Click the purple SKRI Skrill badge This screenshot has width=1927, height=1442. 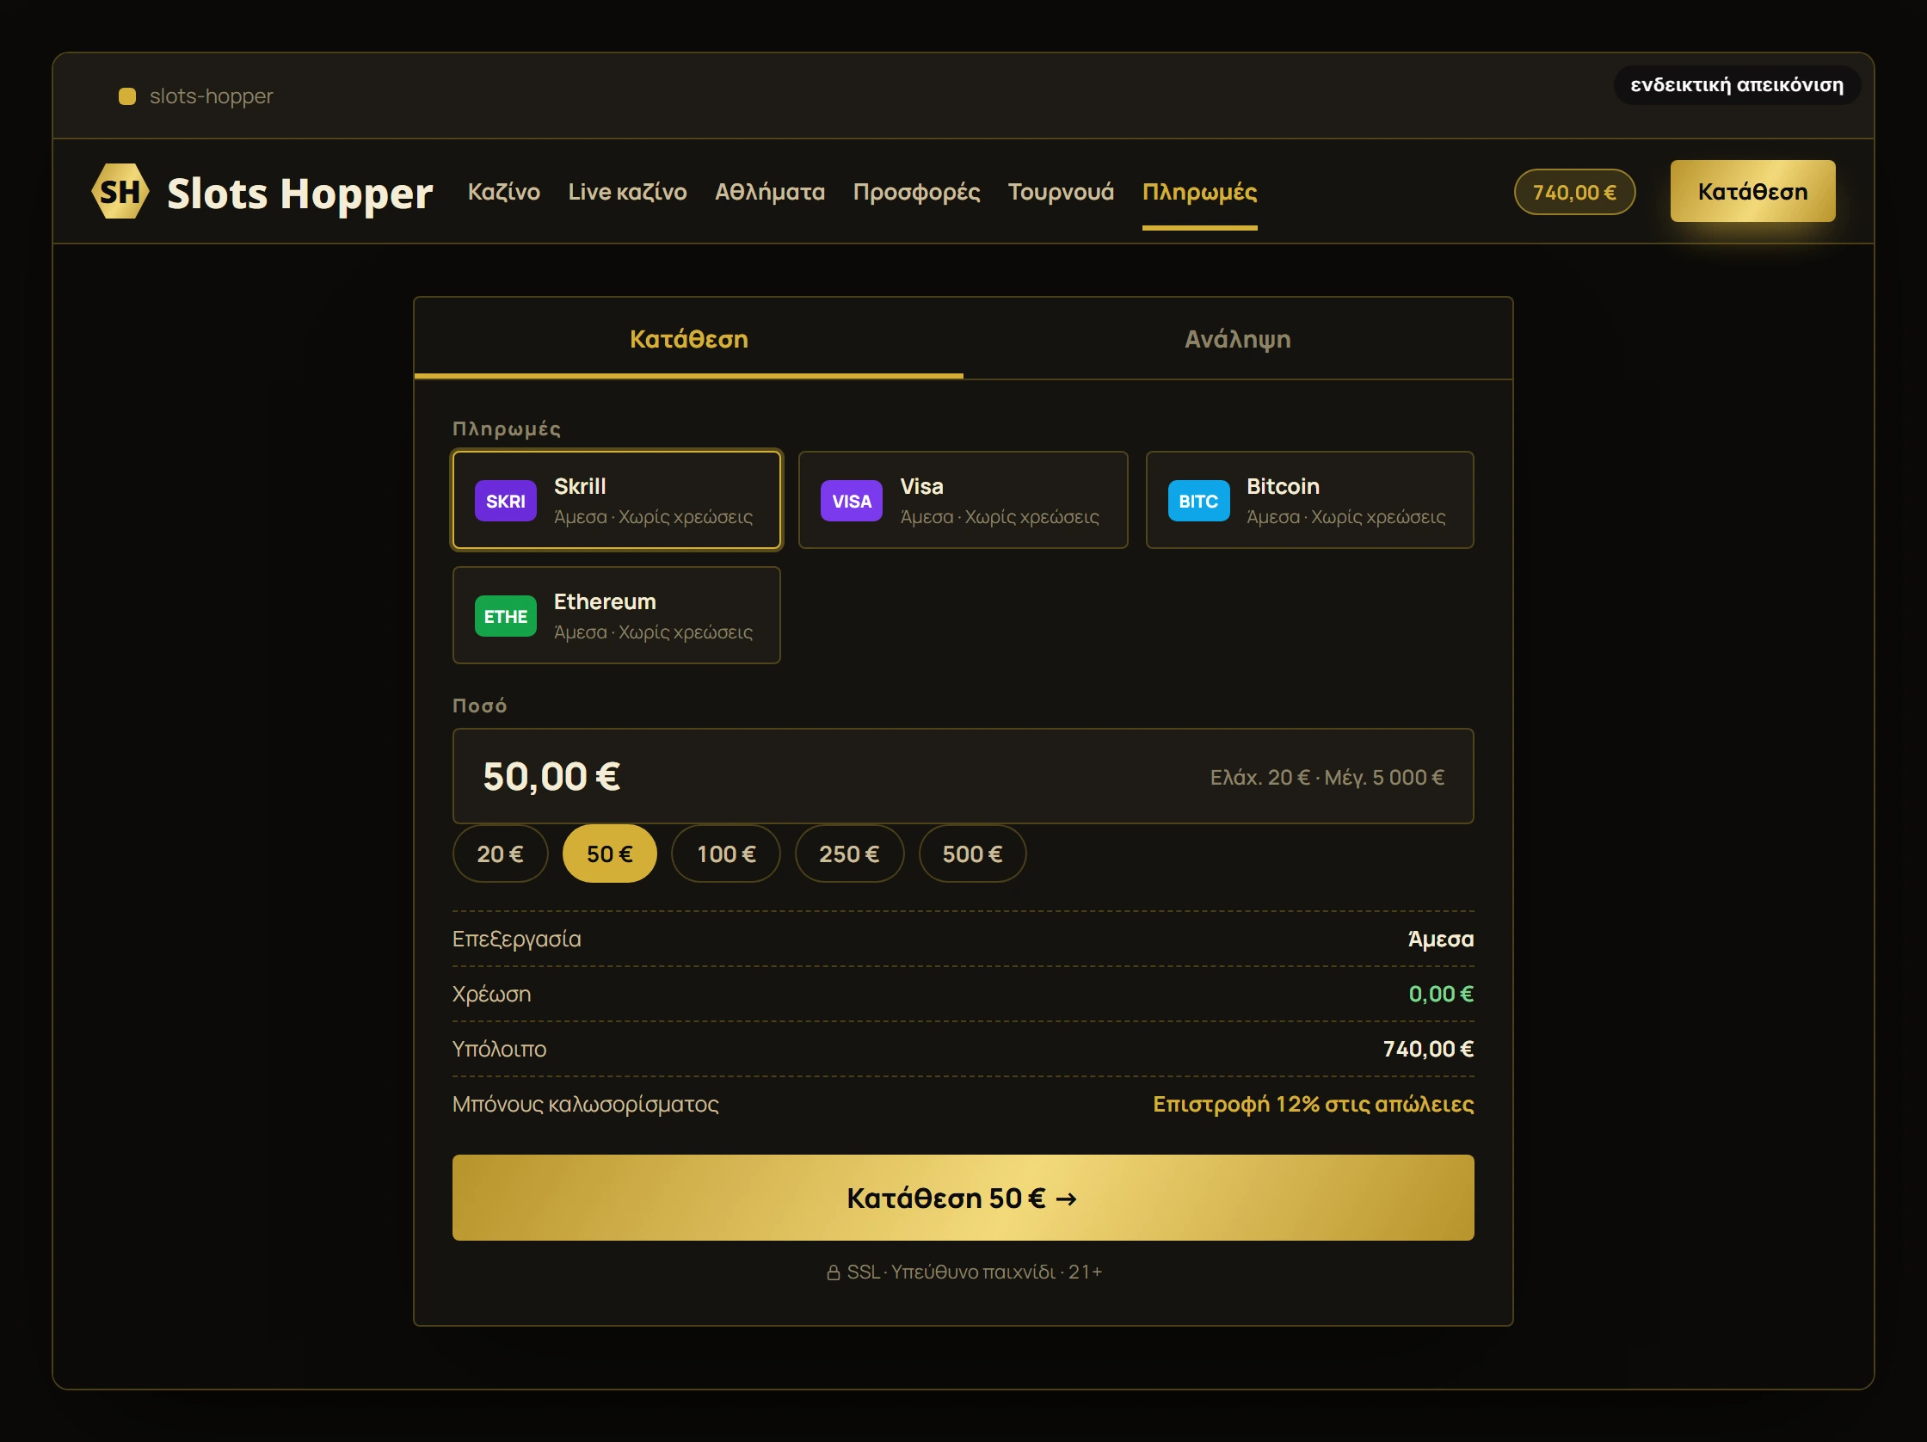point(505,501)
